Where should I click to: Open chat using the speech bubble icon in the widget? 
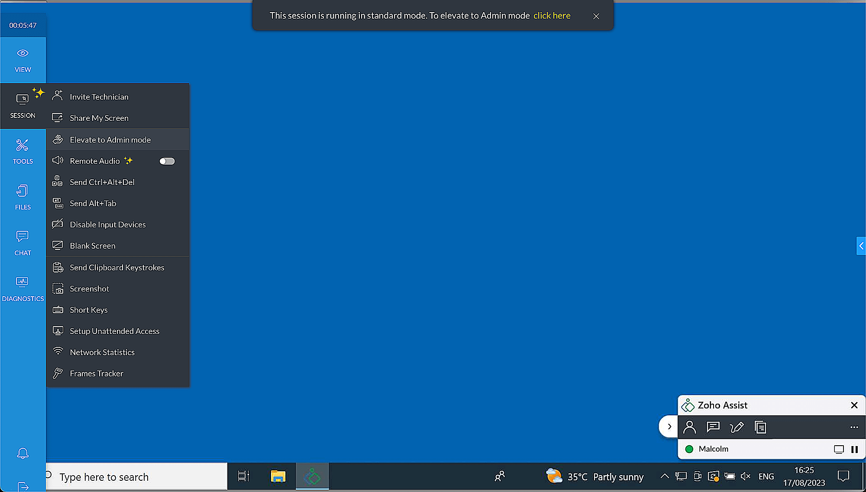[x=713, y=427]
